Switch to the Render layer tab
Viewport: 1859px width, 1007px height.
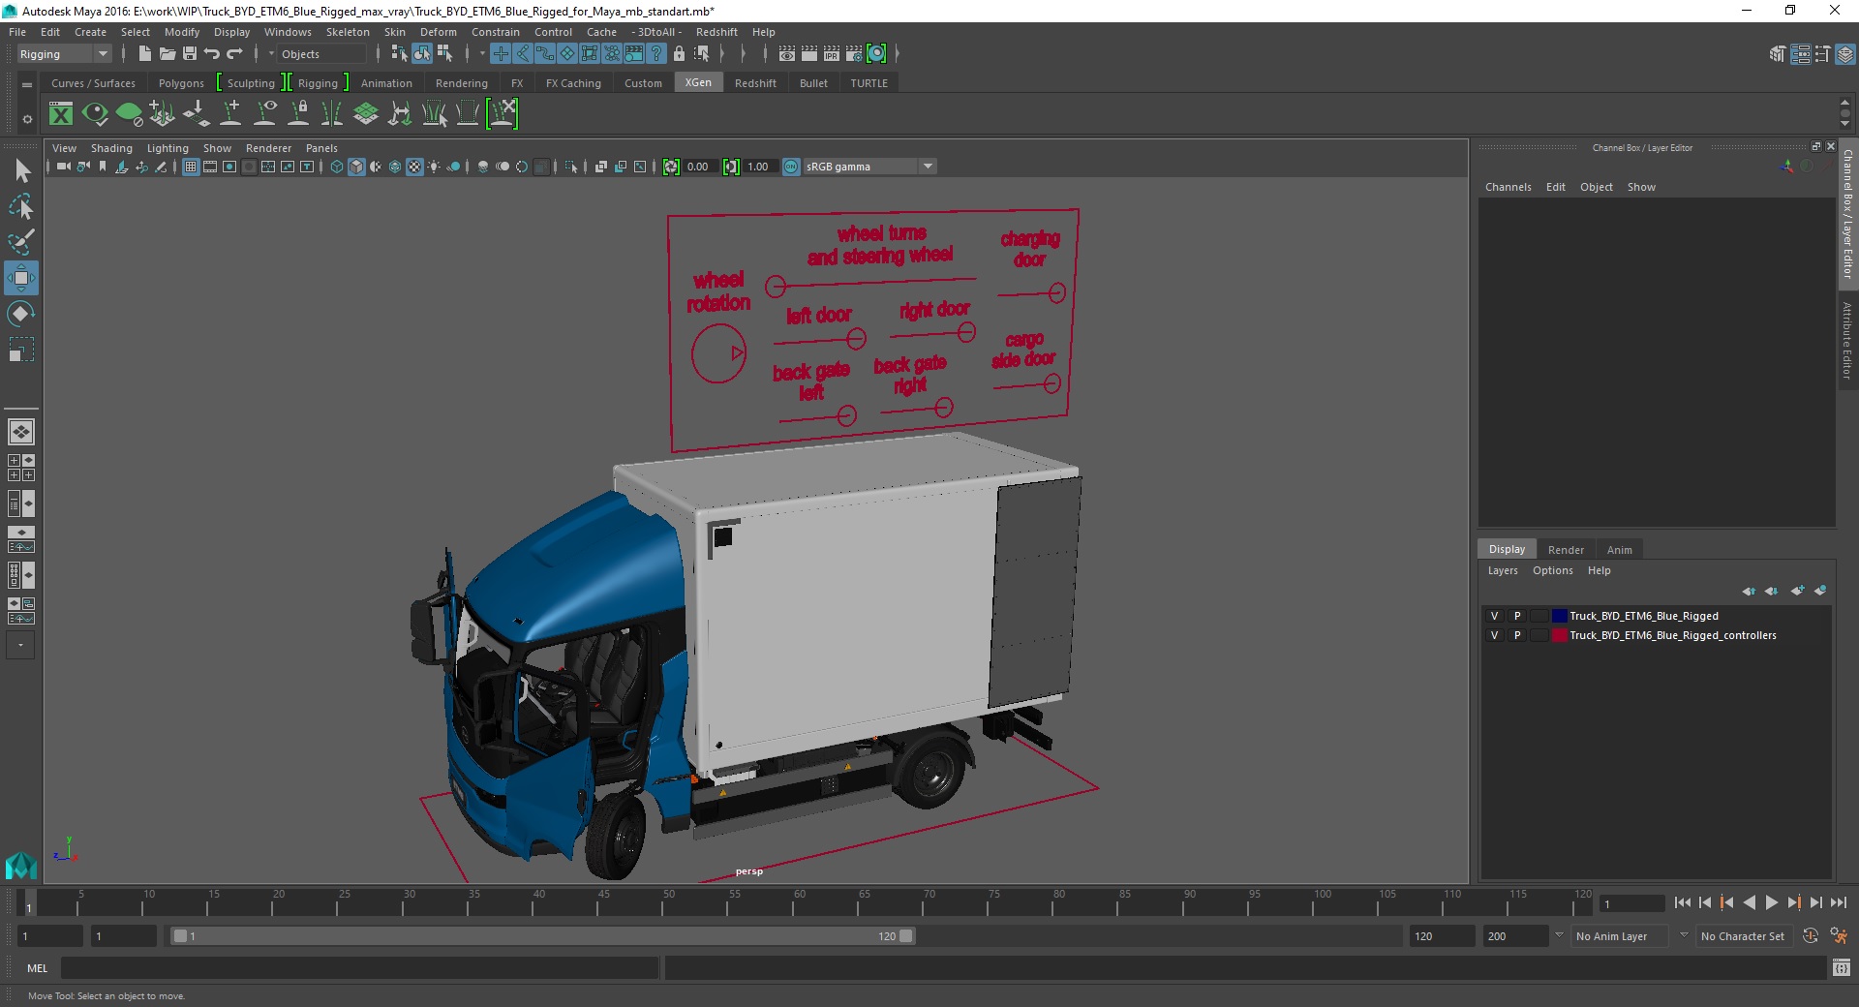pos(1566,549)
